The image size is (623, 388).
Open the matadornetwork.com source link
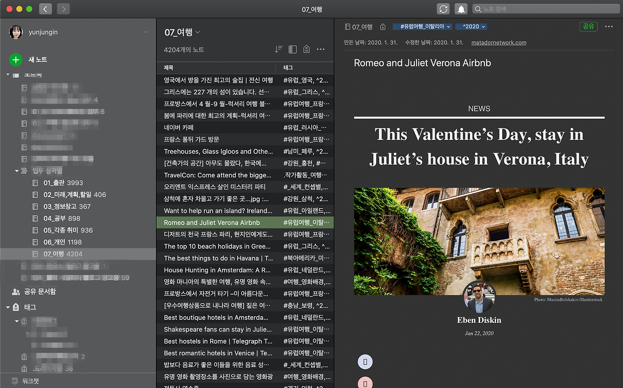tap(499, 42)
